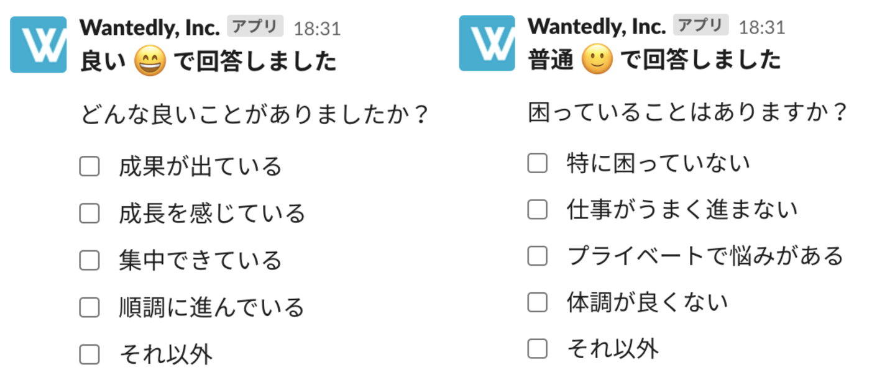Viewport: 895px width, 388px height.
Task: Click the 18:31 timestamp of left message
Action: [x=317, y=29]
